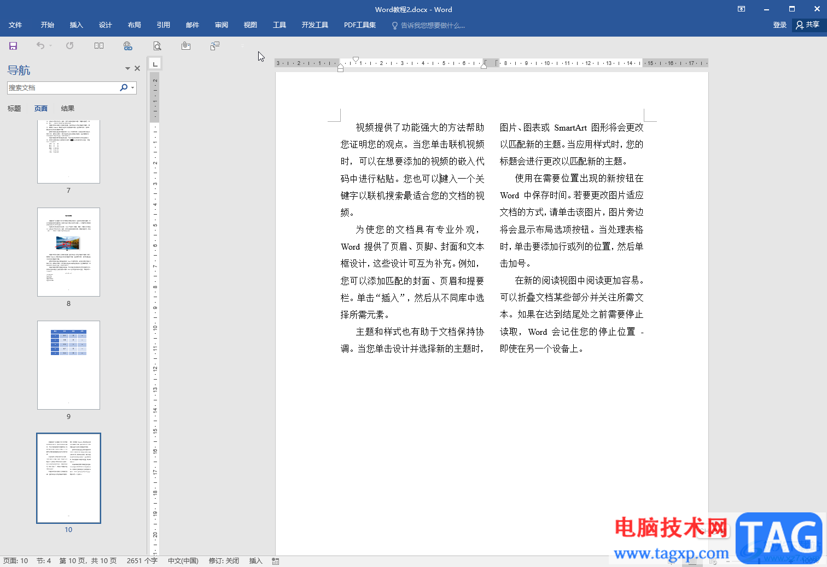Open the PDF工具集 ribbon tab

[x=360, y=25]
